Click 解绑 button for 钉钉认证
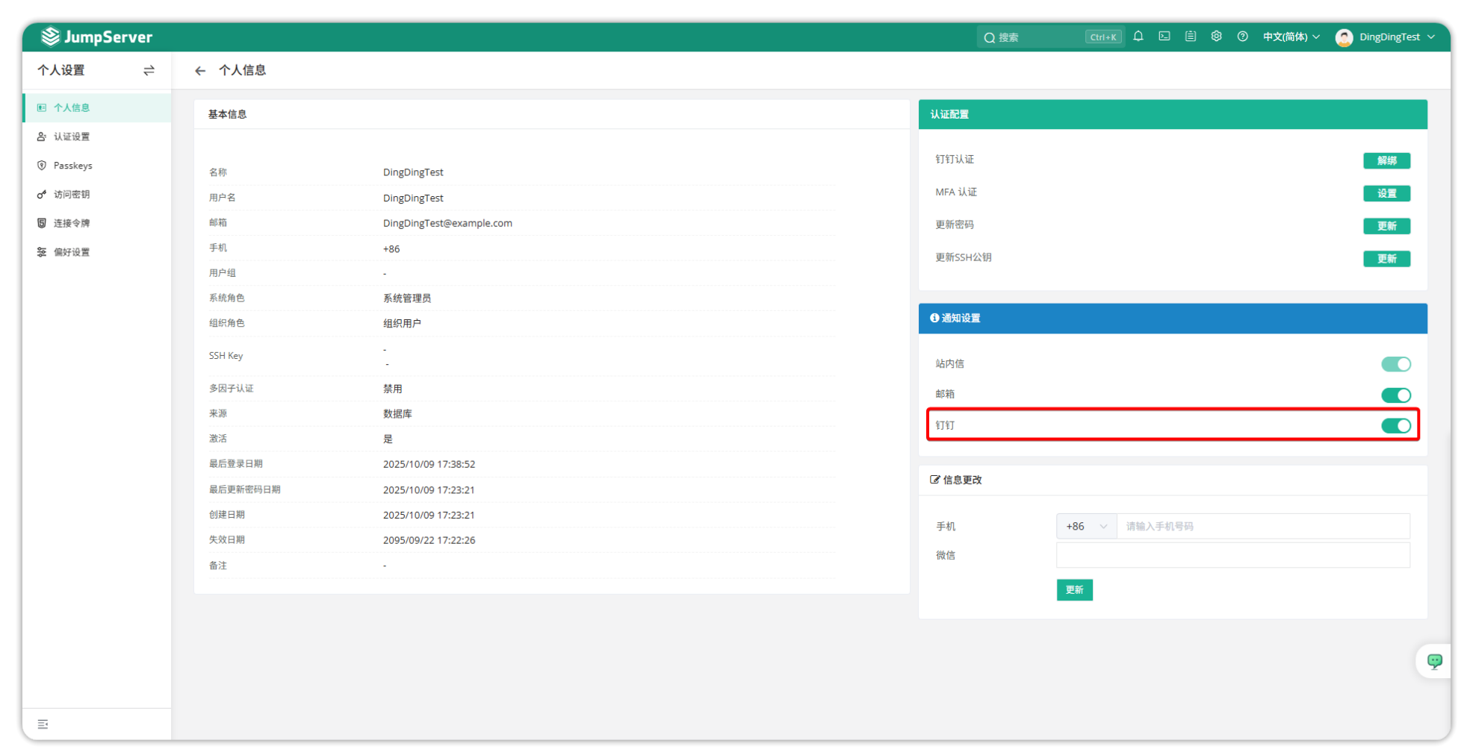The width and height of the screenshot is (1473, 755). (x=1386, y=161)
